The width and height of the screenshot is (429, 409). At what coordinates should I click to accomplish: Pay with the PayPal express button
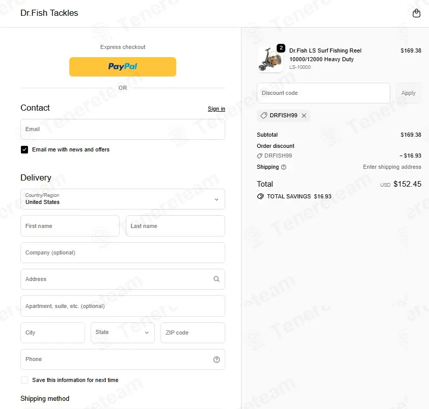coord(123,67)
